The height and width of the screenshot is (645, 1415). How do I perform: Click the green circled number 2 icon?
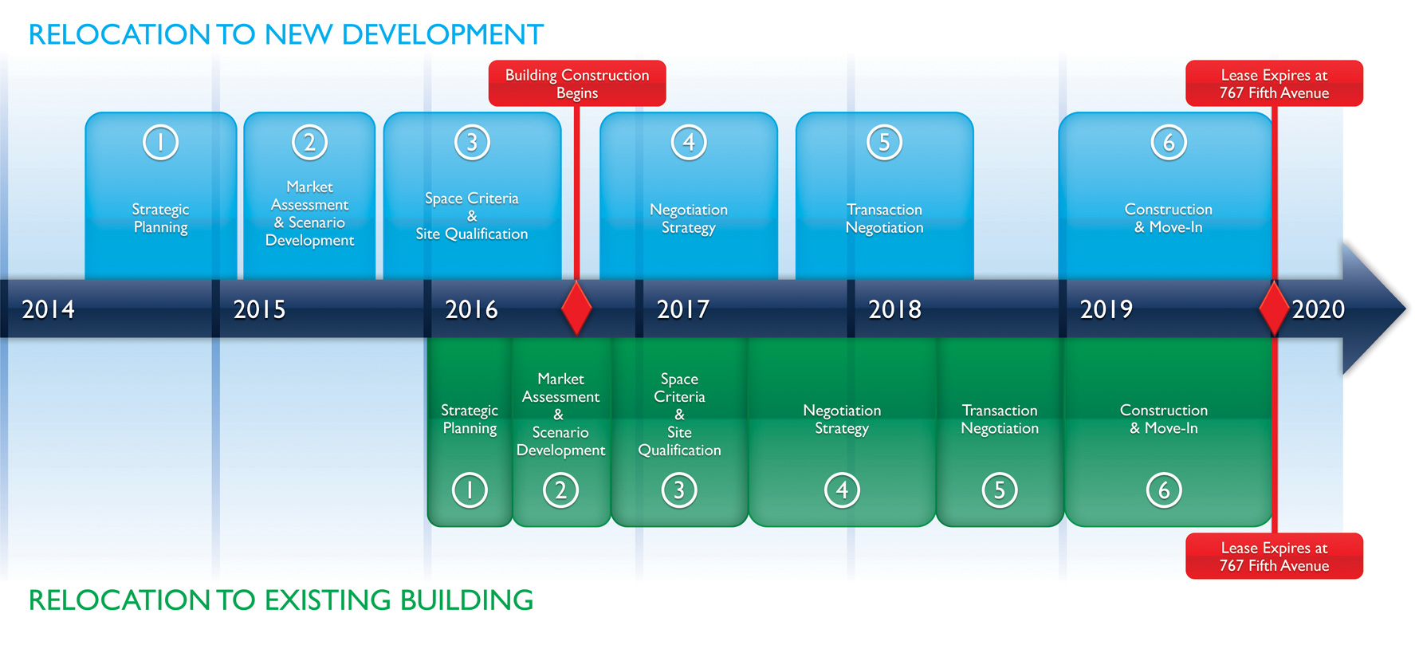560,490
